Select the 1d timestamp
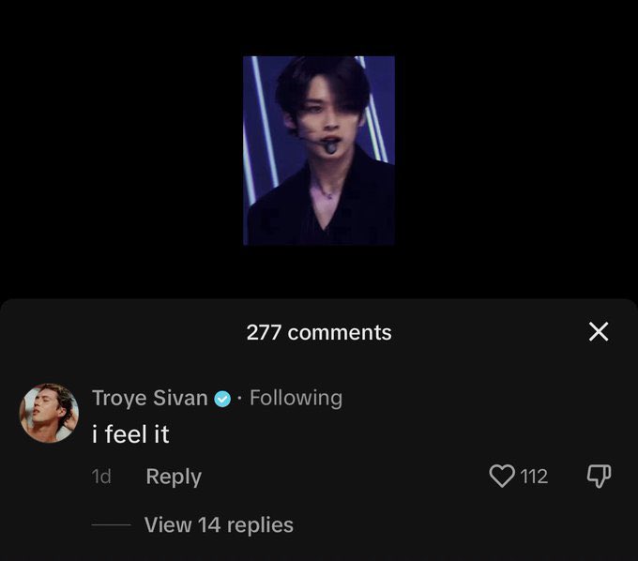 click(101, 477)
